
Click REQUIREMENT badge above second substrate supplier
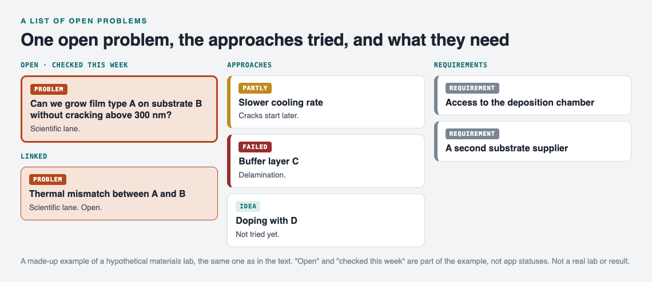click(472, 134)
